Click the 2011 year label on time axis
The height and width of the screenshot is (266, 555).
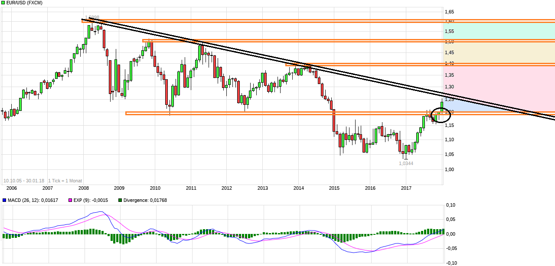click(191, 188)
